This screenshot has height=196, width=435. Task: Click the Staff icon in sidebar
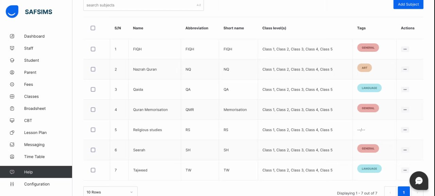(12, 48)
